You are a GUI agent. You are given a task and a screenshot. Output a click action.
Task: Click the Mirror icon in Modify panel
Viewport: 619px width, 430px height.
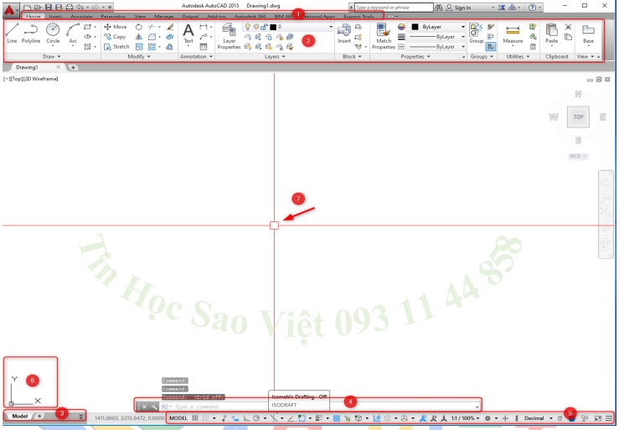pyautogui.click(x=139, y=37)
